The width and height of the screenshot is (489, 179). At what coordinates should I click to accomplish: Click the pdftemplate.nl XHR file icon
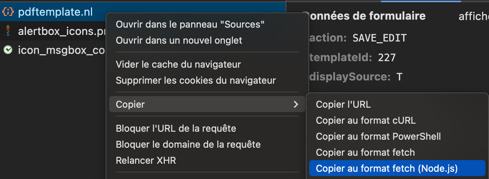tap(8, 12)
